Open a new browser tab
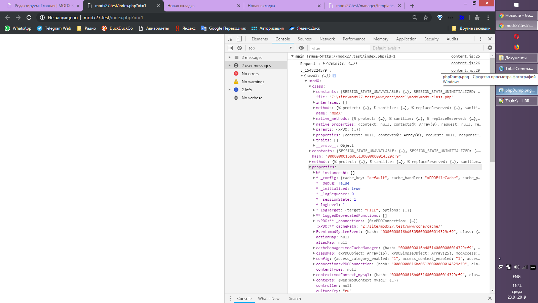The image size is (538, 303). point(412,6)
